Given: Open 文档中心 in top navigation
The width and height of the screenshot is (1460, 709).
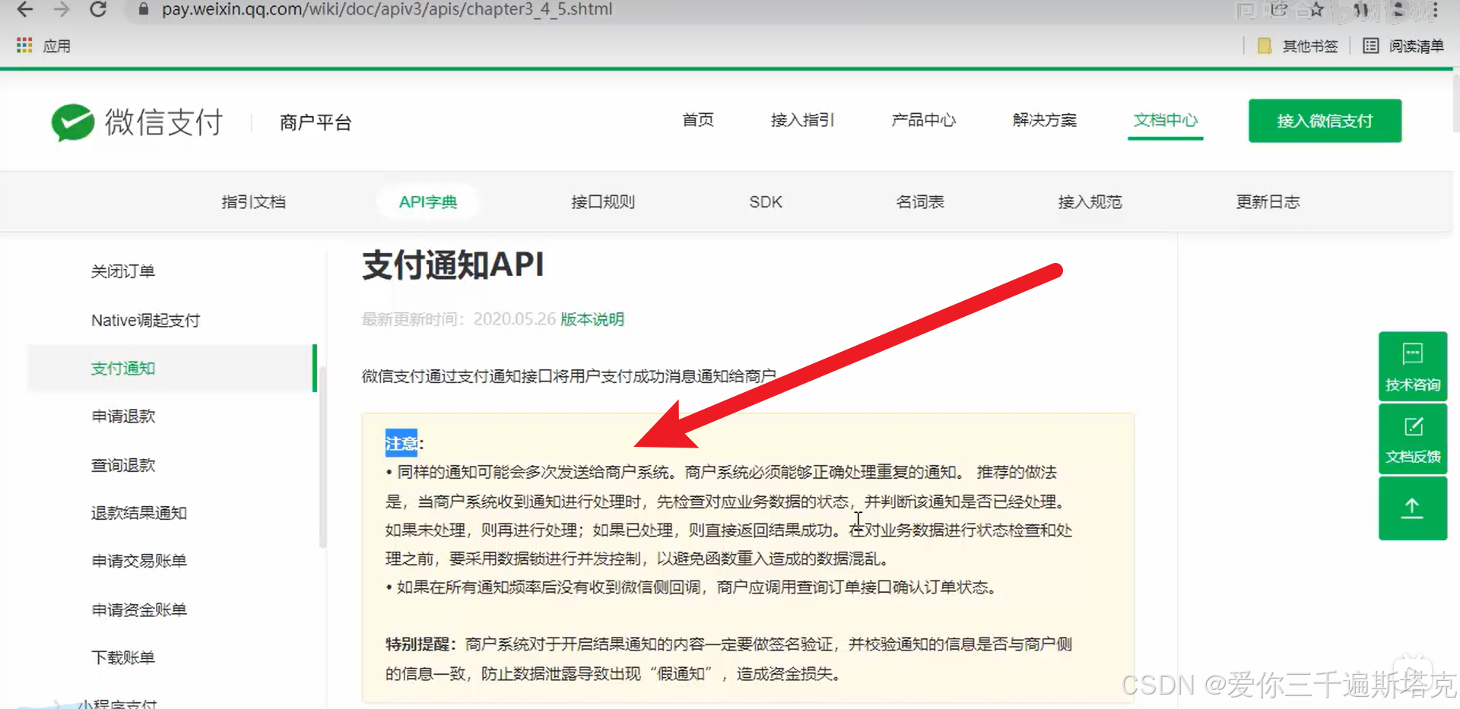Looking at the screenshot, I should pos(1165,120).
